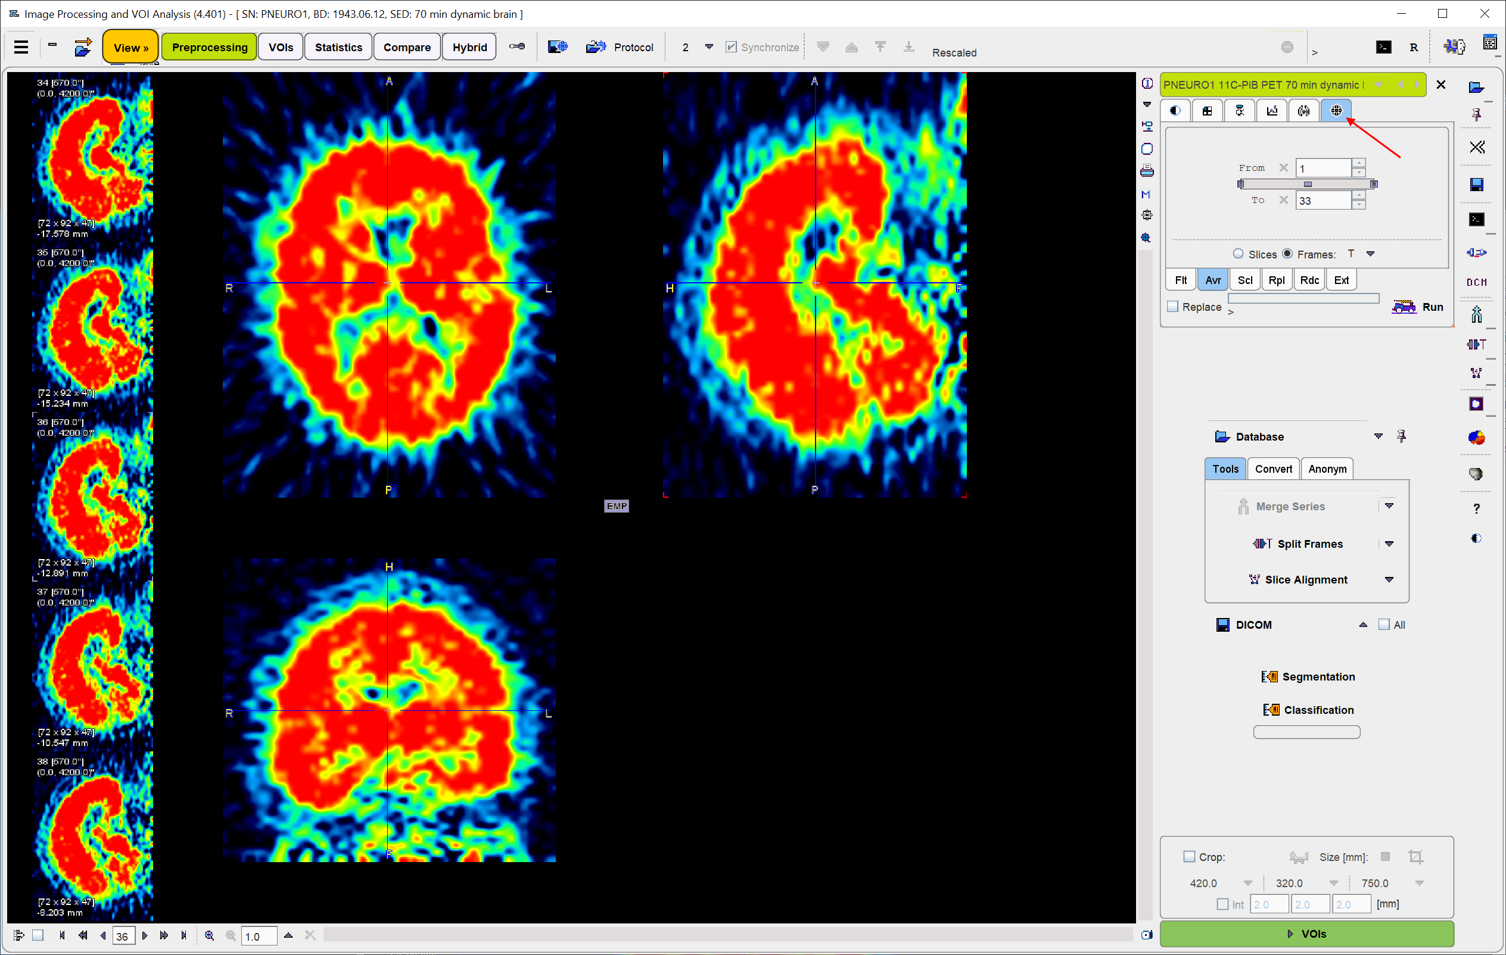Toggle the square checkbox at bottom left
Screen dimensions: 1506x955
(x=38, y=935)
